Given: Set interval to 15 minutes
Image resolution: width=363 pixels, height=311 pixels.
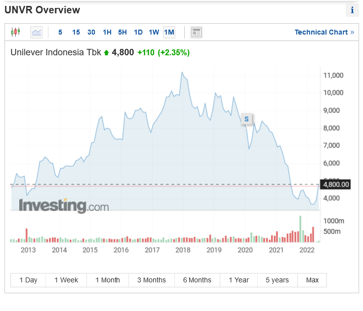Looking at the screenshot, I should (76, 32).
